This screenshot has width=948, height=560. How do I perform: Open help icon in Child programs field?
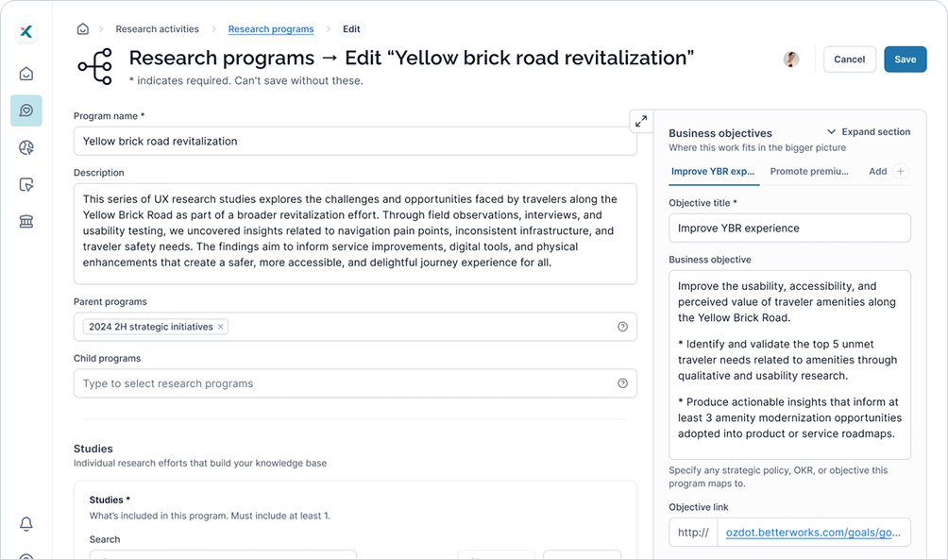pos(623,383)
